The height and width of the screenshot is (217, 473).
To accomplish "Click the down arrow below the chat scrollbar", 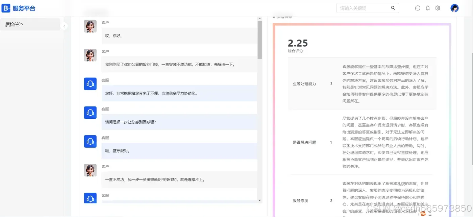I will click(x=260, y=200).
